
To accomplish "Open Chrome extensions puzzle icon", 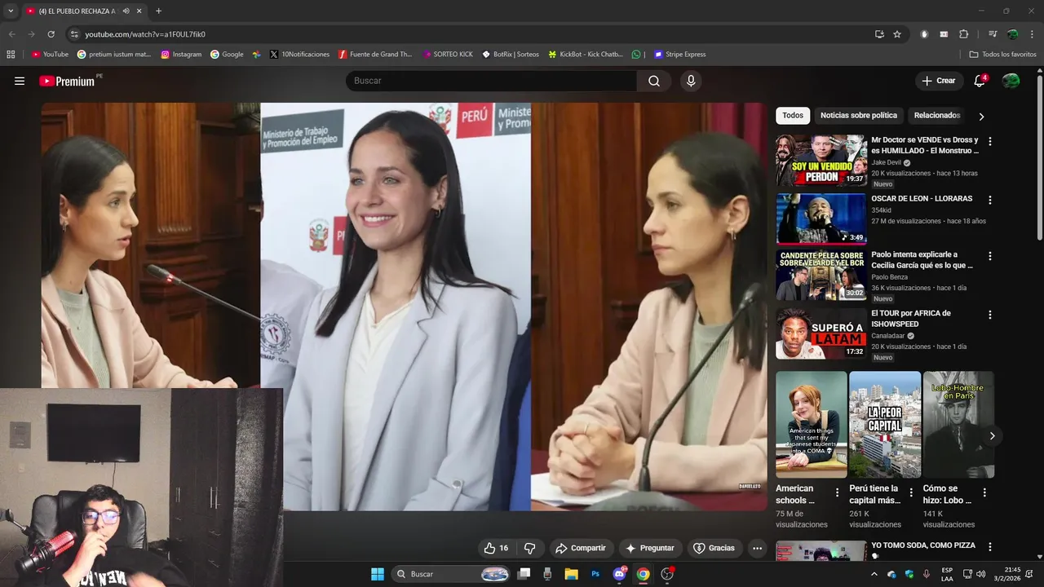I will pyautogui.click(x=963, y=34).
